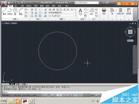Switch to the Insert (插入) ribbon tab
This screenshot has width=139, height=104.
point(16,6)
